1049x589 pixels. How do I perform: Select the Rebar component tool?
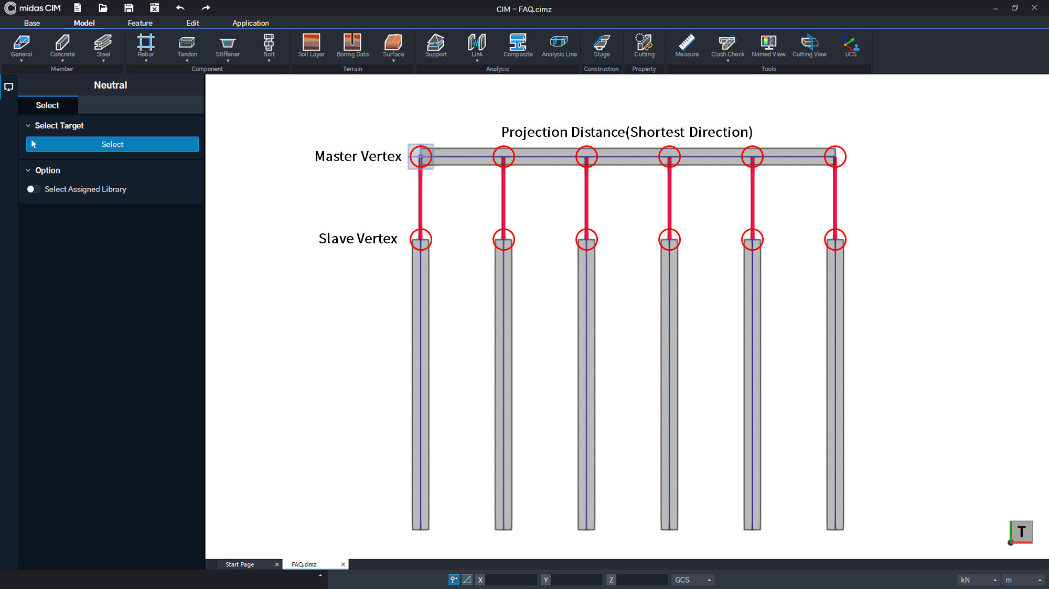[x=146, y=46]
